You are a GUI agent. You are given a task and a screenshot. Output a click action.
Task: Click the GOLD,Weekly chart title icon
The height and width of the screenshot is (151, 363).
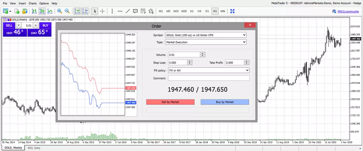(x=5, y=20)
